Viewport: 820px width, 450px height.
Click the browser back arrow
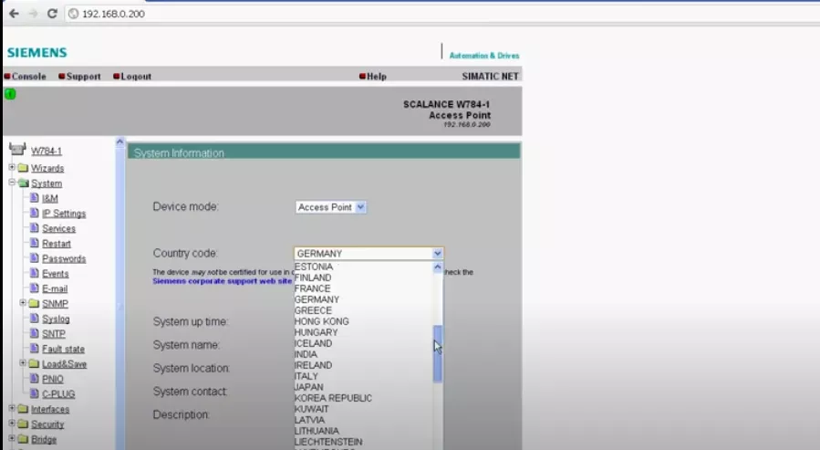coord(14,14)
